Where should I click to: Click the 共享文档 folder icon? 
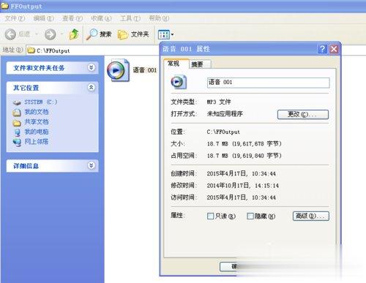pos(17,123)
